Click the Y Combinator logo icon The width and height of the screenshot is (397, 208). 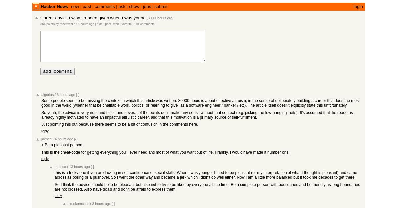click(36, 7)
